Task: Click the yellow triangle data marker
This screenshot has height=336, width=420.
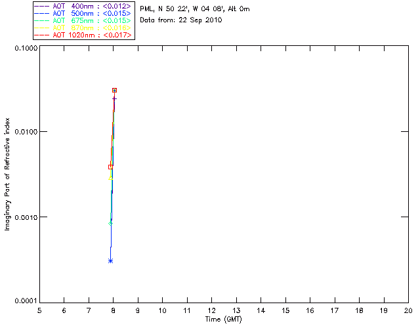Action: tap(110, 178)
